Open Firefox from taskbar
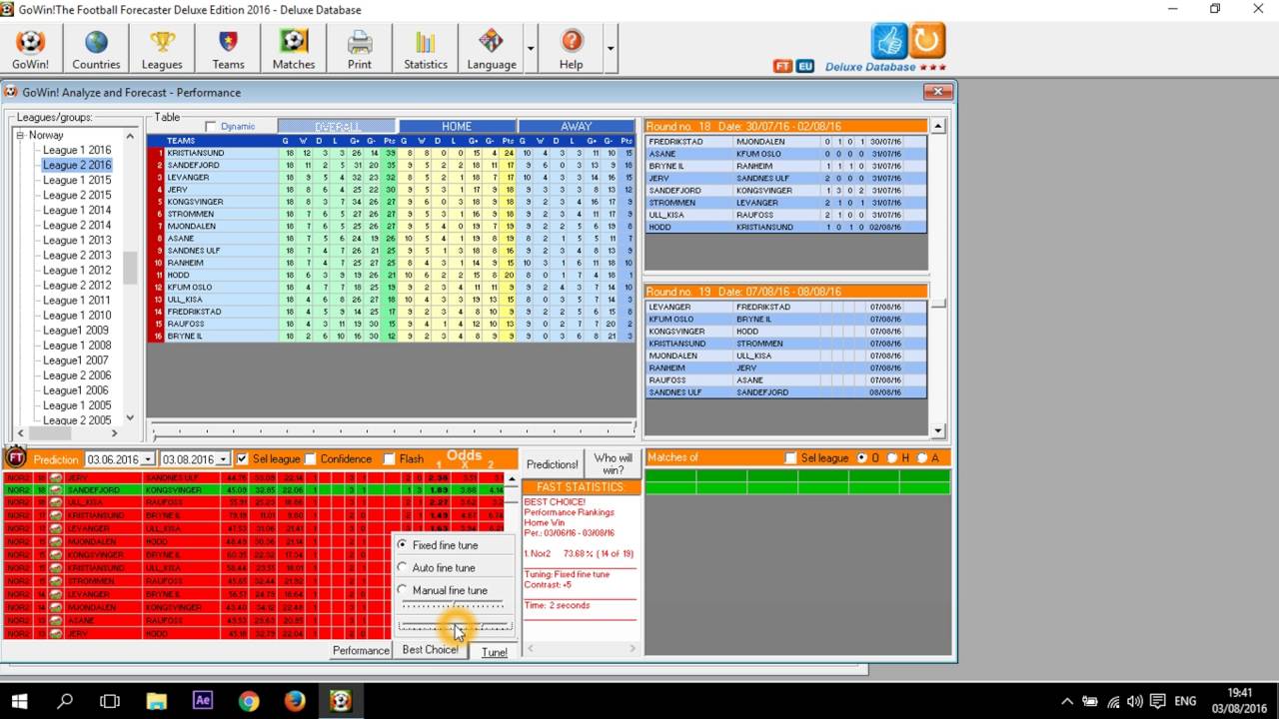Screen dimensions: 1279x719 pos(295,701)
